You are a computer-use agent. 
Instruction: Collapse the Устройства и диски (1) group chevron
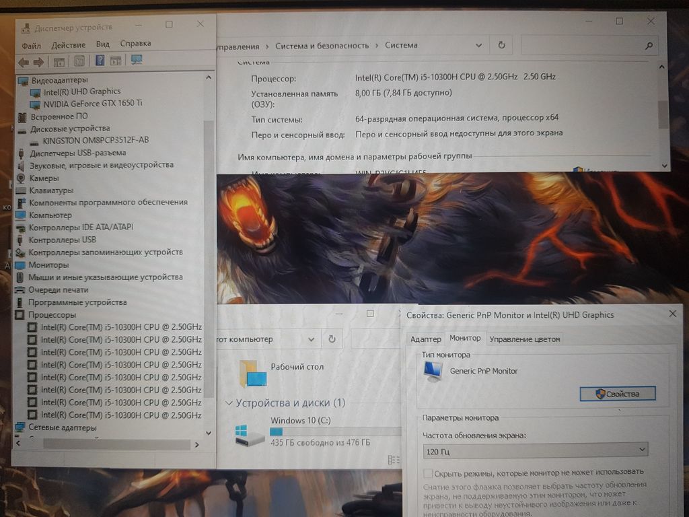[x=229, y=403]
